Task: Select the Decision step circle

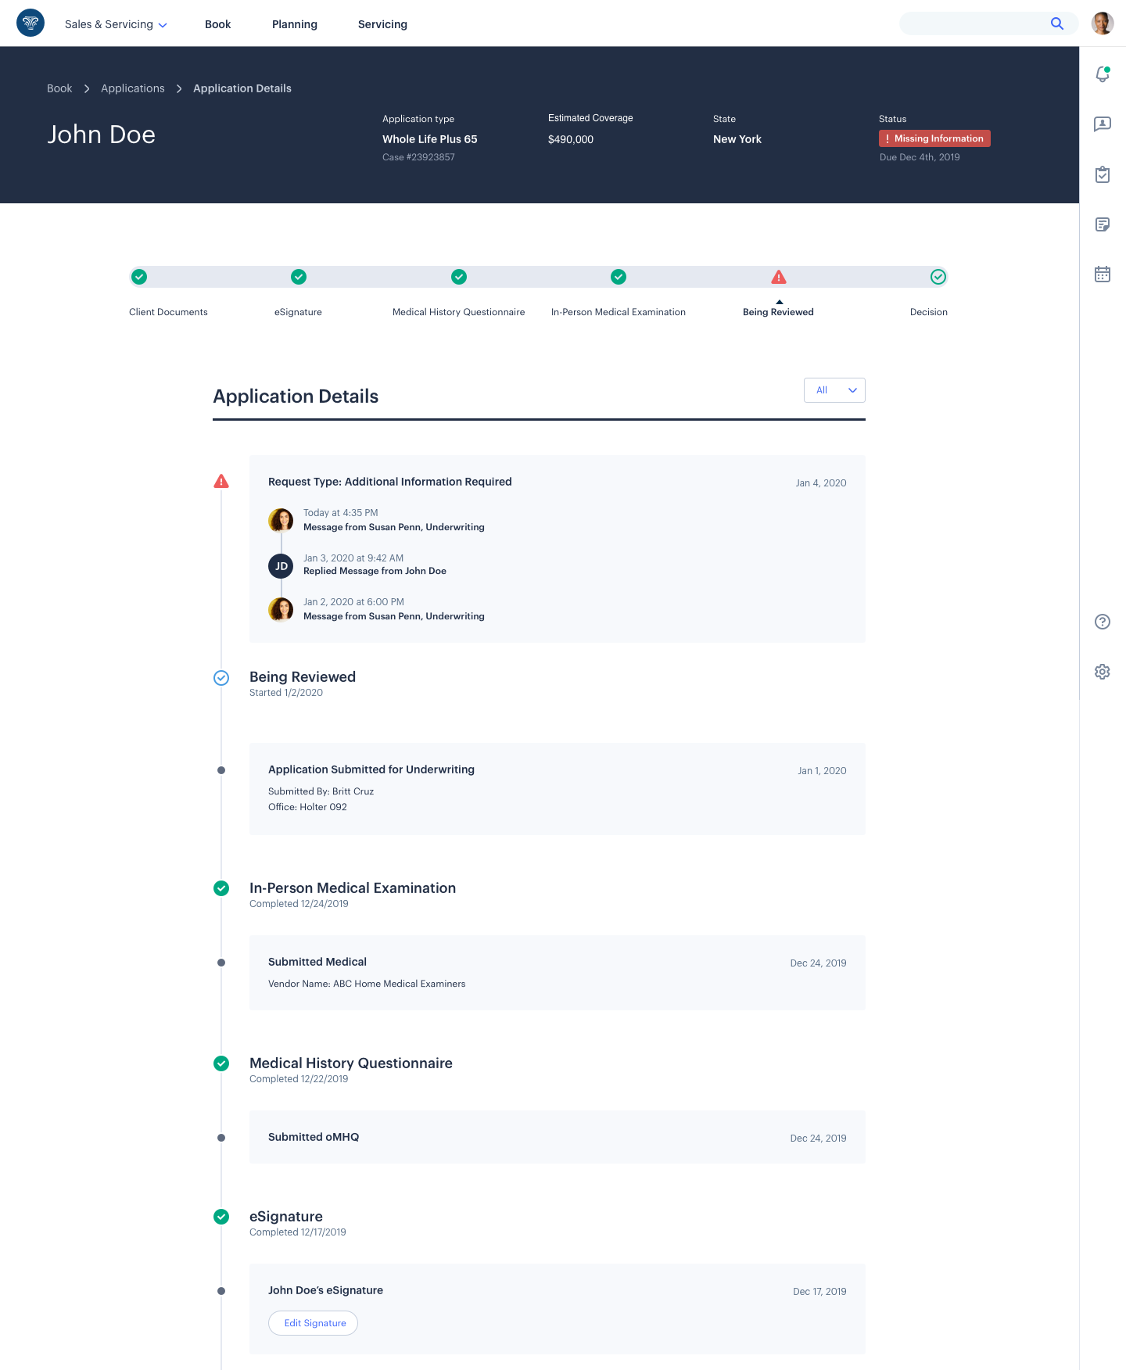Action: point(938,277)
